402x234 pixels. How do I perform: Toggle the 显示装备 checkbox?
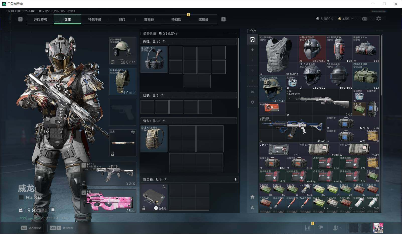pos(21,198)
